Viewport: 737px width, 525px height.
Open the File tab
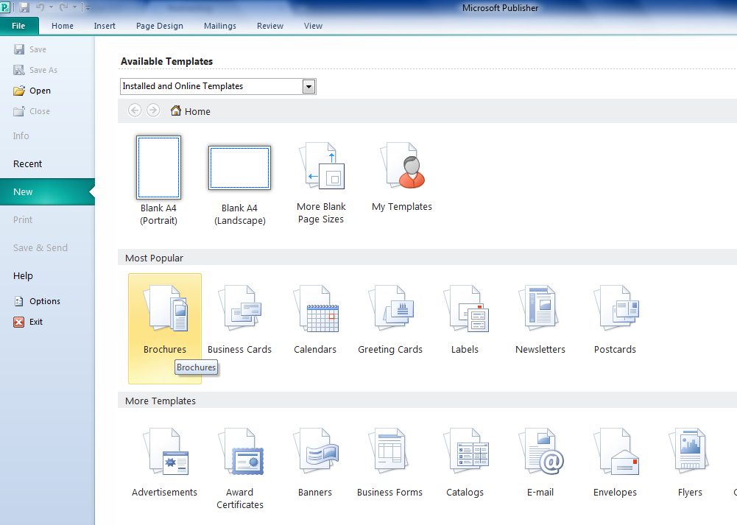[x=19, y=26]
